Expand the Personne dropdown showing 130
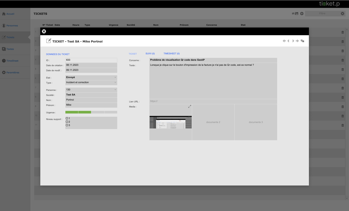This screenshot has width=349, height=211. tap(91, 90)
